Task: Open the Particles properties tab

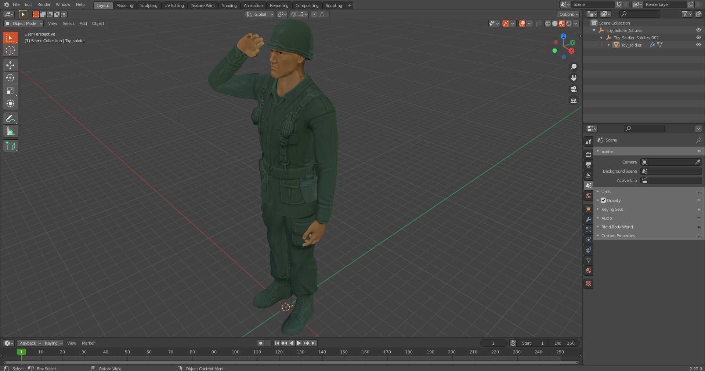Action: coord(589,229)
